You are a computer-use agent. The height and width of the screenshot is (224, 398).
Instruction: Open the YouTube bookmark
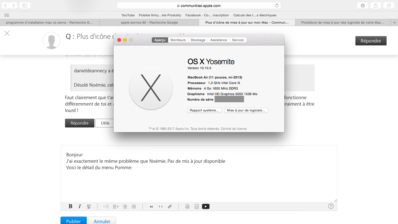click(x=128, y=15)
